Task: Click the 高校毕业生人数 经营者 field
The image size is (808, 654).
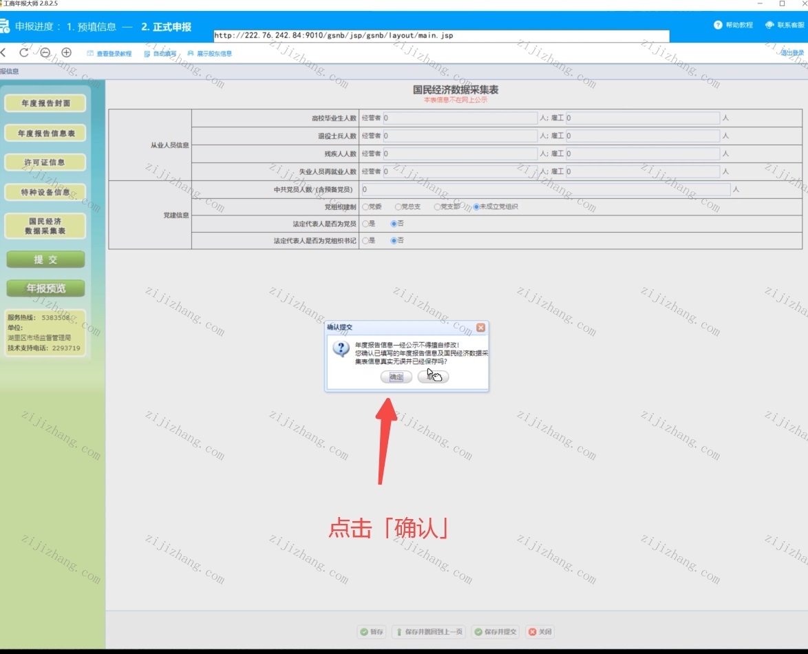Action: [460, 118]
